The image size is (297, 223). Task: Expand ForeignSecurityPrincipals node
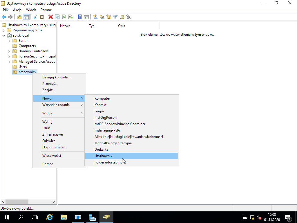click(9, 57)
